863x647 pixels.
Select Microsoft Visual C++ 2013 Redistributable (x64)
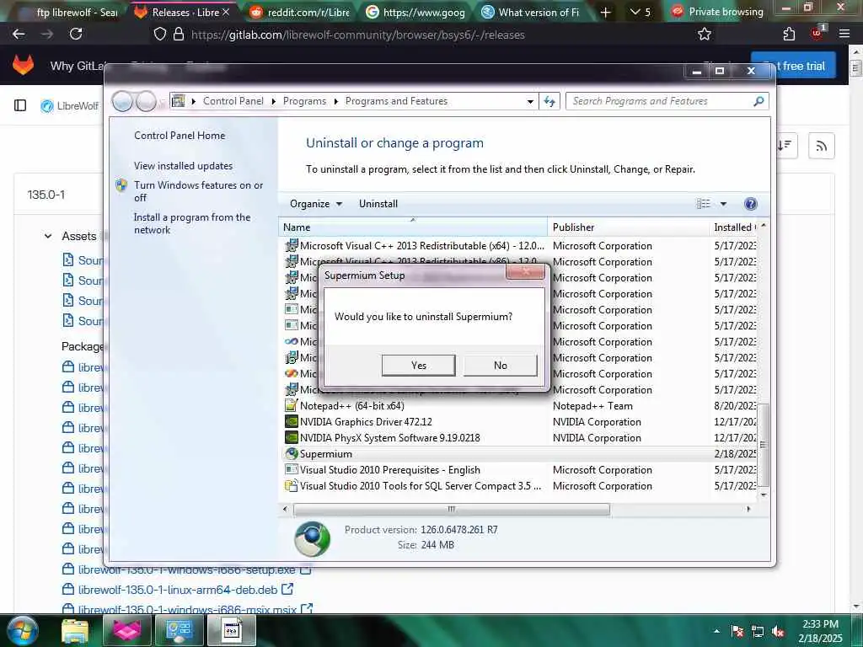pyautogui.click(x=520, y=246)
